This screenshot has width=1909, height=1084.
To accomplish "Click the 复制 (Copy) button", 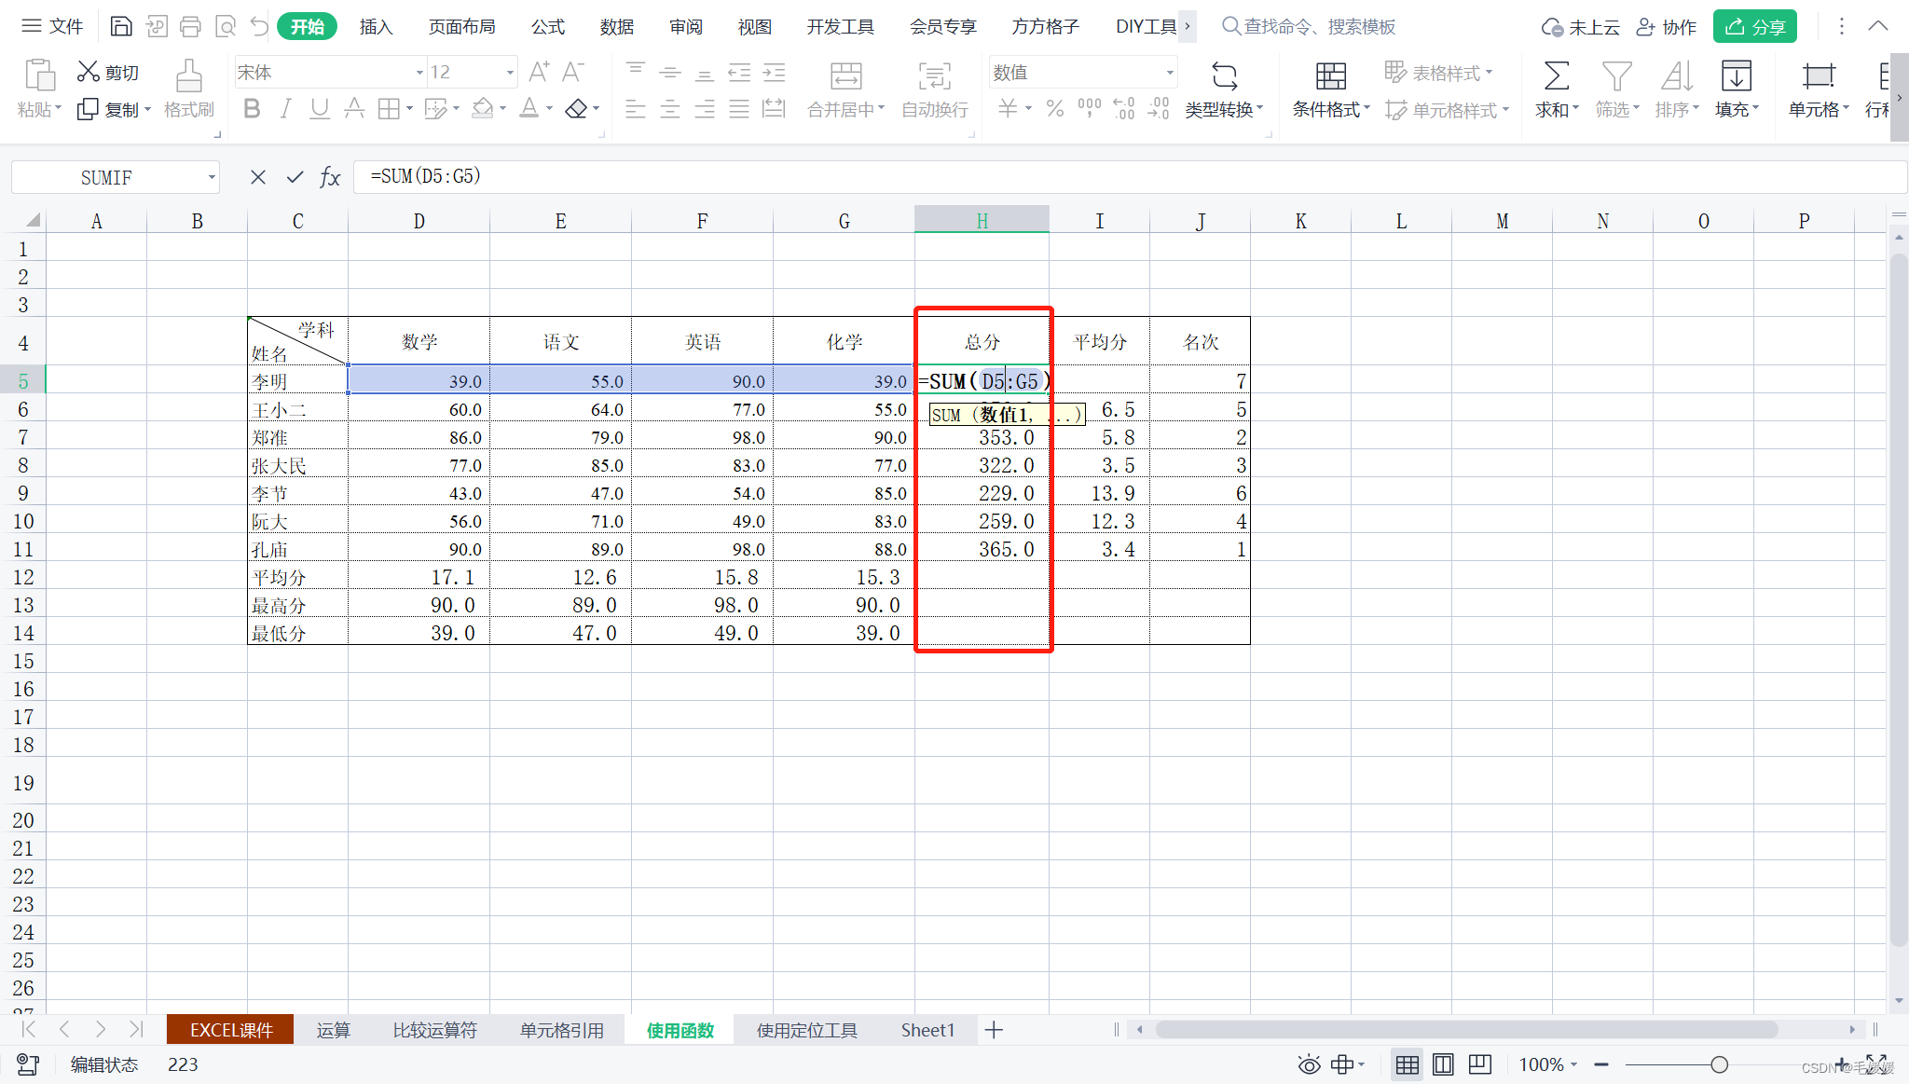I will 113,109.
